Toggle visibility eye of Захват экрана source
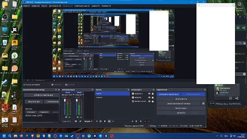 [x=149, y=101]
